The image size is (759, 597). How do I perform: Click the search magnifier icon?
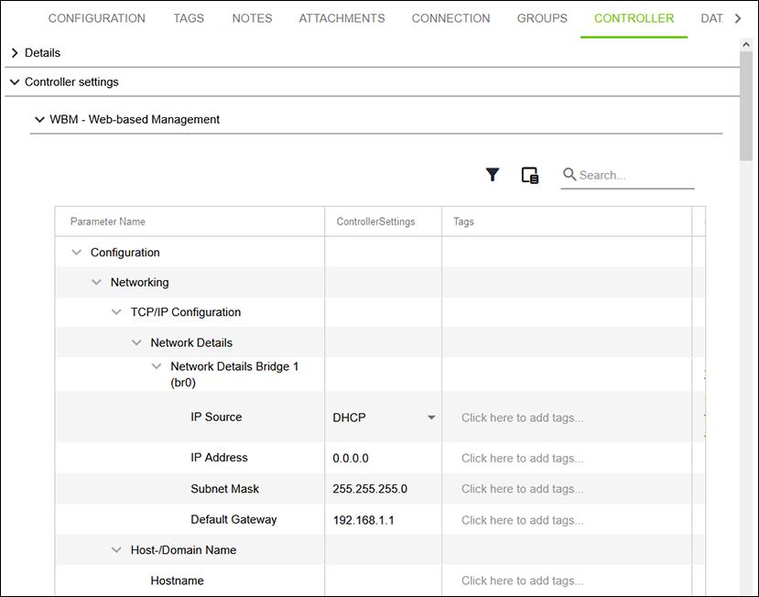tap(569, 174)
